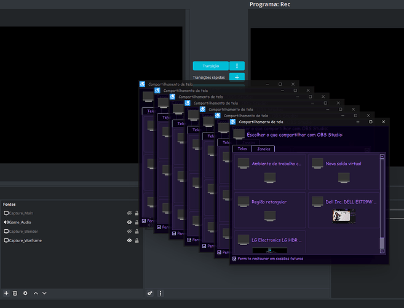Select 'Região retangular' screen option

270,210
